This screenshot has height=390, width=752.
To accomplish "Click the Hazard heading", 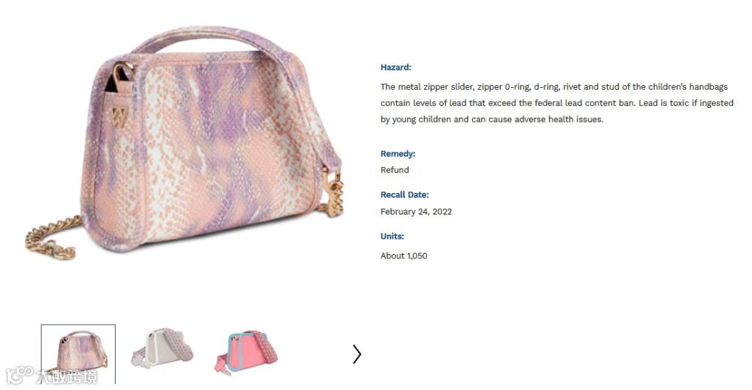I will 395,67.
